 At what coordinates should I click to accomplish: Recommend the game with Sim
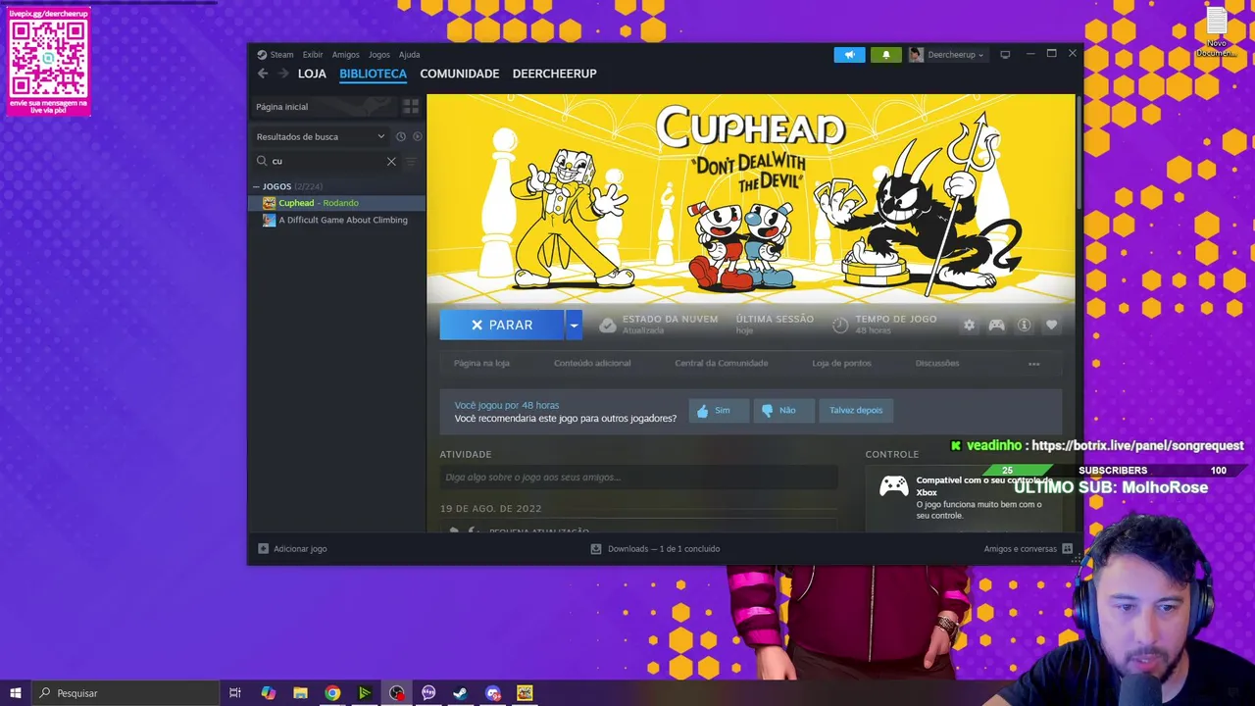[x=718, y=410]
